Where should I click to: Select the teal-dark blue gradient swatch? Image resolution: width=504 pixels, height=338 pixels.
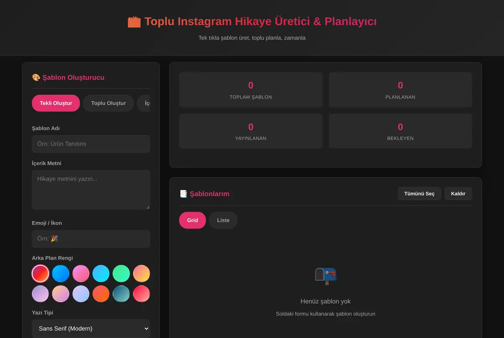pyautogui.click(x=121, y=294)
